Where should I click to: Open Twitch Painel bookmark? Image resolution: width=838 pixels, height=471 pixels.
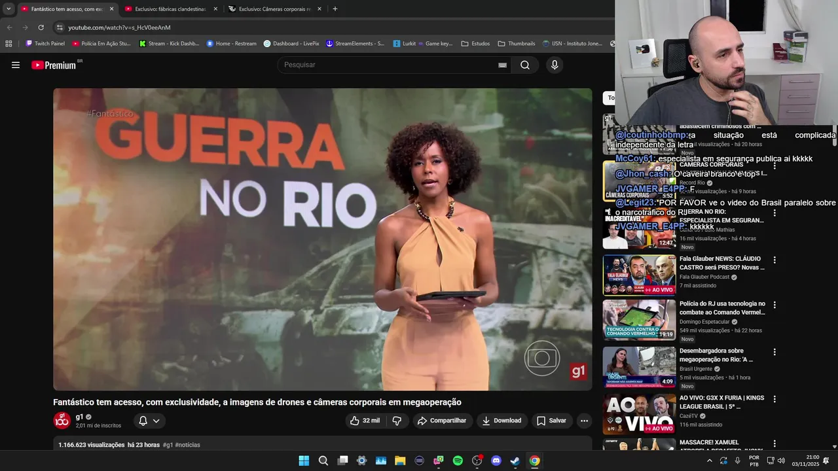45,44
